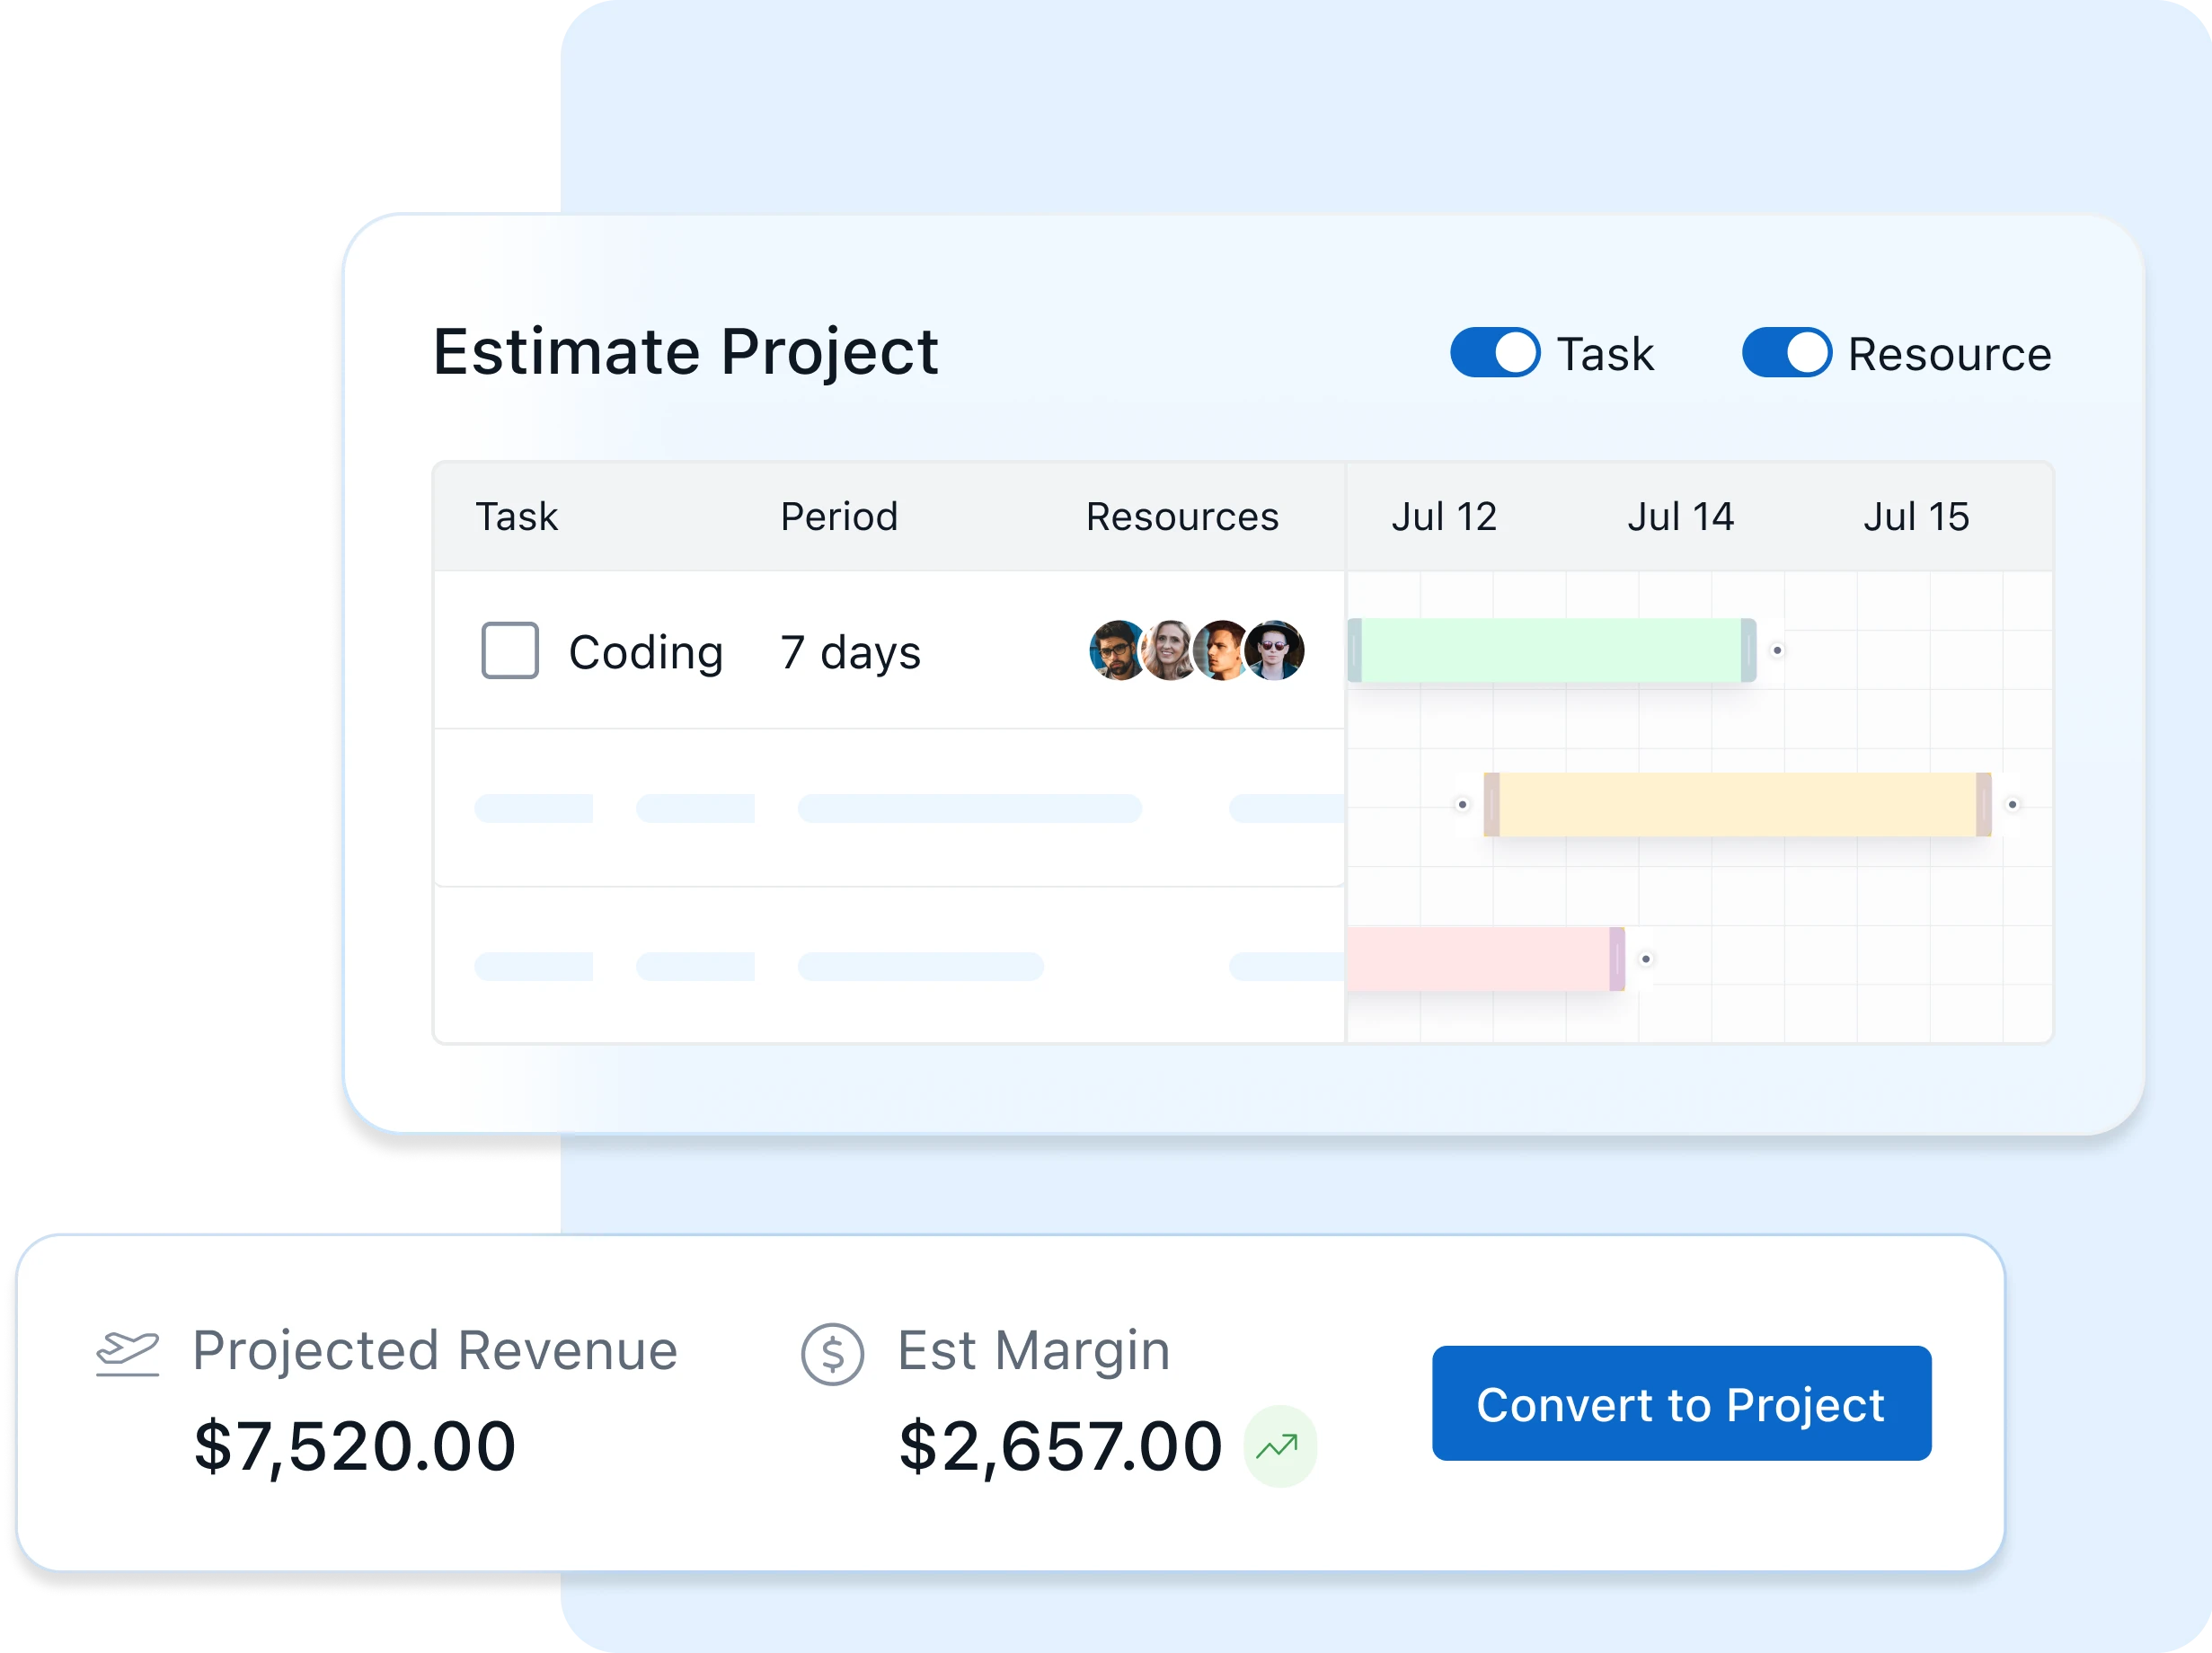Click the Period column header
Image resolution: width=2212 pixels, height=1653 pixels.
[x=838, y=517]
